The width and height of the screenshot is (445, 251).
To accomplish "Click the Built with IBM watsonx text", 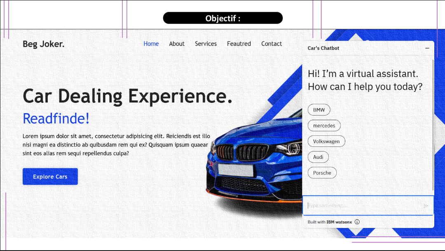I will pyautogui.click(x=330, y=222).
